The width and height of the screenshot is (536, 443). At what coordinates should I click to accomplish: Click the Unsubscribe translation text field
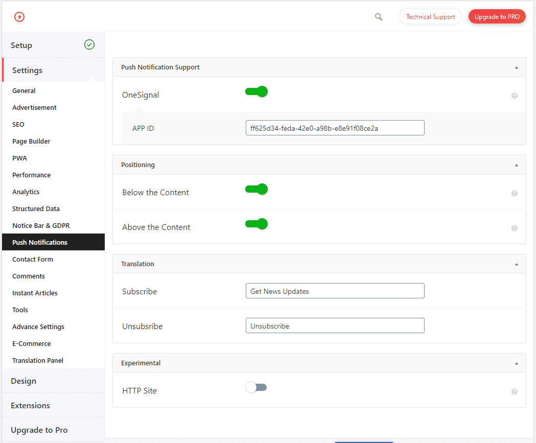click(335, 326)
